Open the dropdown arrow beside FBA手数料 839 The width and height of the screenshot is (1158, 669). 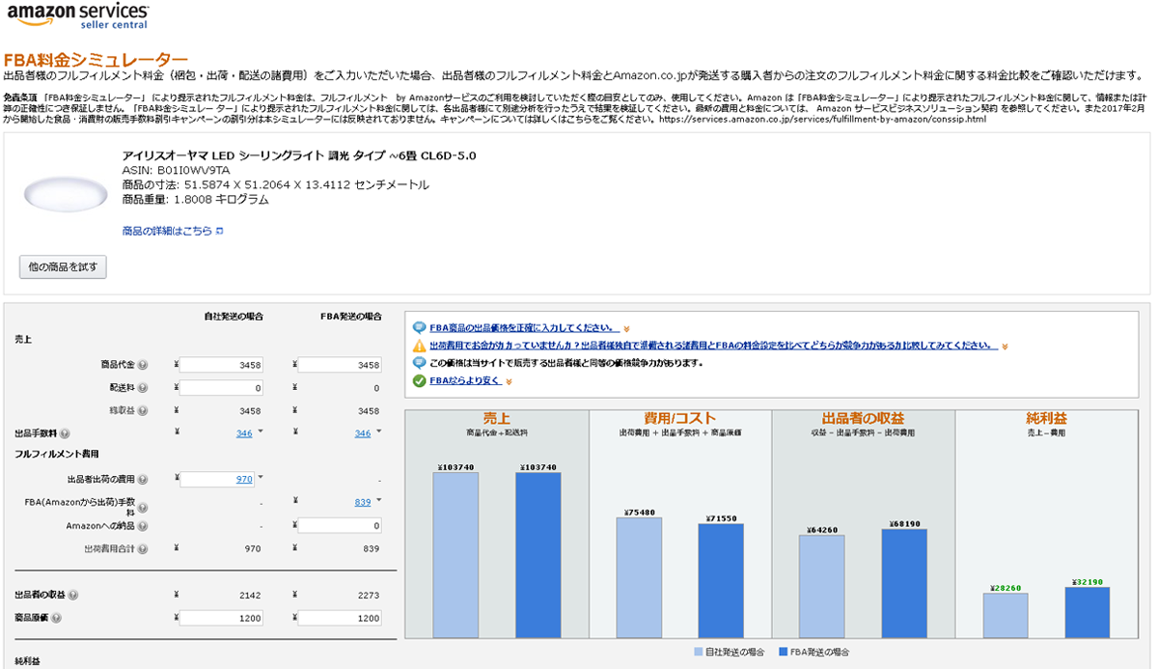coord(378,500)
